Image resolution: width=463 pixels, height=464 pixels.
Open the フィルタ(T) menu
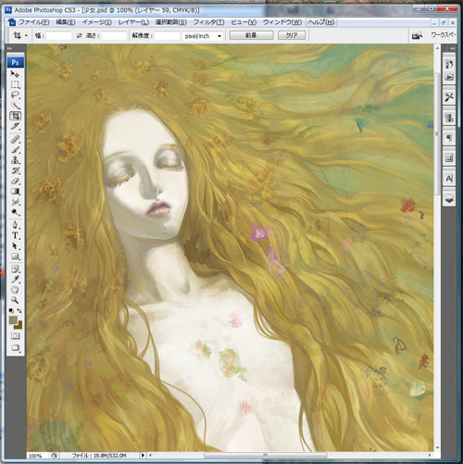click(209, 22)
